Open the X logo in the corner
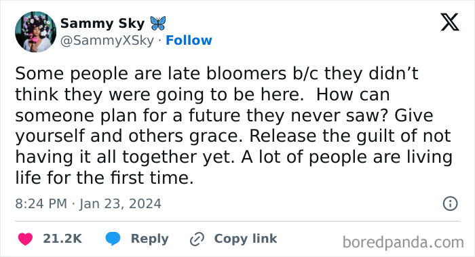The height and width of the screenshot is (257, 475). 450,22
